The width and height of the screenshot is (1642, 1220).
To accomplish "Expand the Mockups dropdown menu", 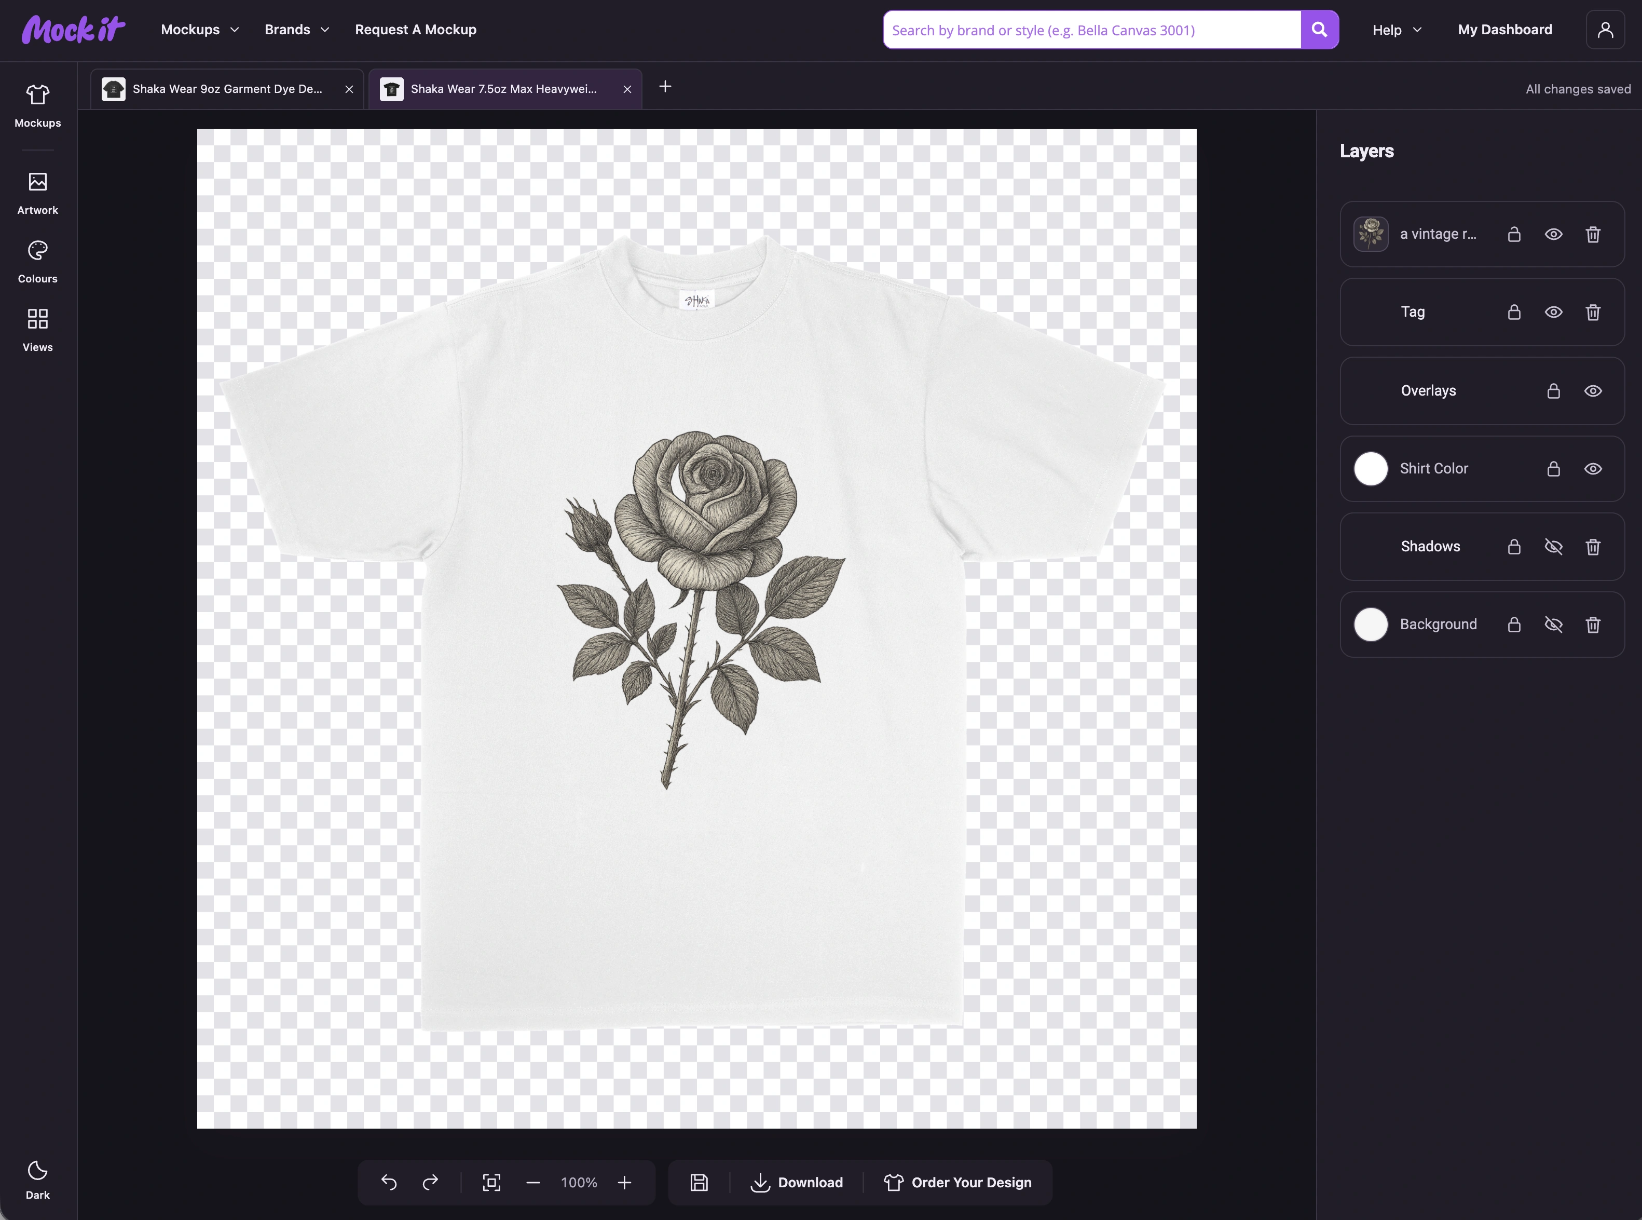I will (x=200, y=30).
